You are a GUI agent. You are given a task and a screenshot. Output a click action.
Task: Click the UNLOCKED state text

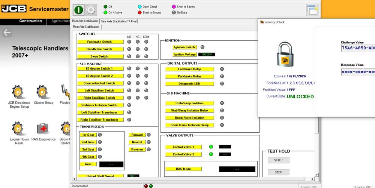[x=300, y=97]
